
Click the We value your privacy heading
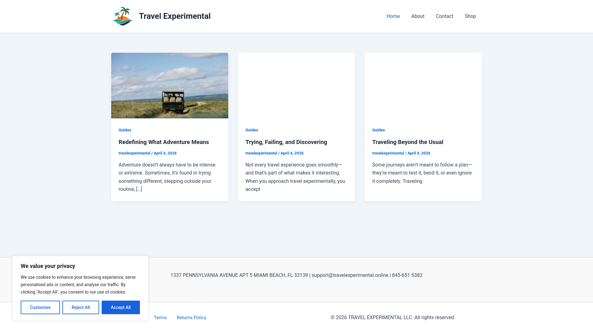48,266
